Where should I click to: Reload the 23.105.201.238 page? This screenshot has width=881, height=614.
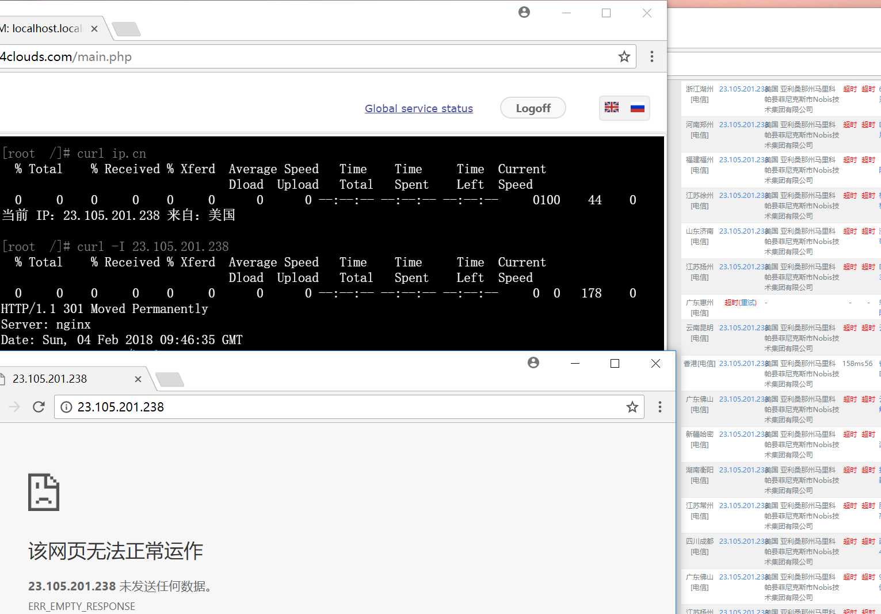(x=39, y=407)
